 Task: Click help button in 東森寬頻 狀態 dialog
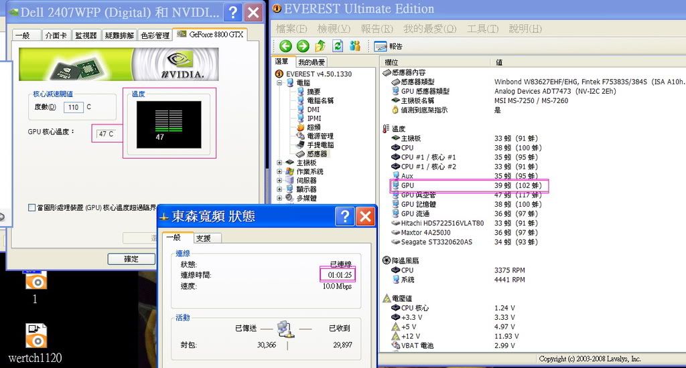[345, 216]
